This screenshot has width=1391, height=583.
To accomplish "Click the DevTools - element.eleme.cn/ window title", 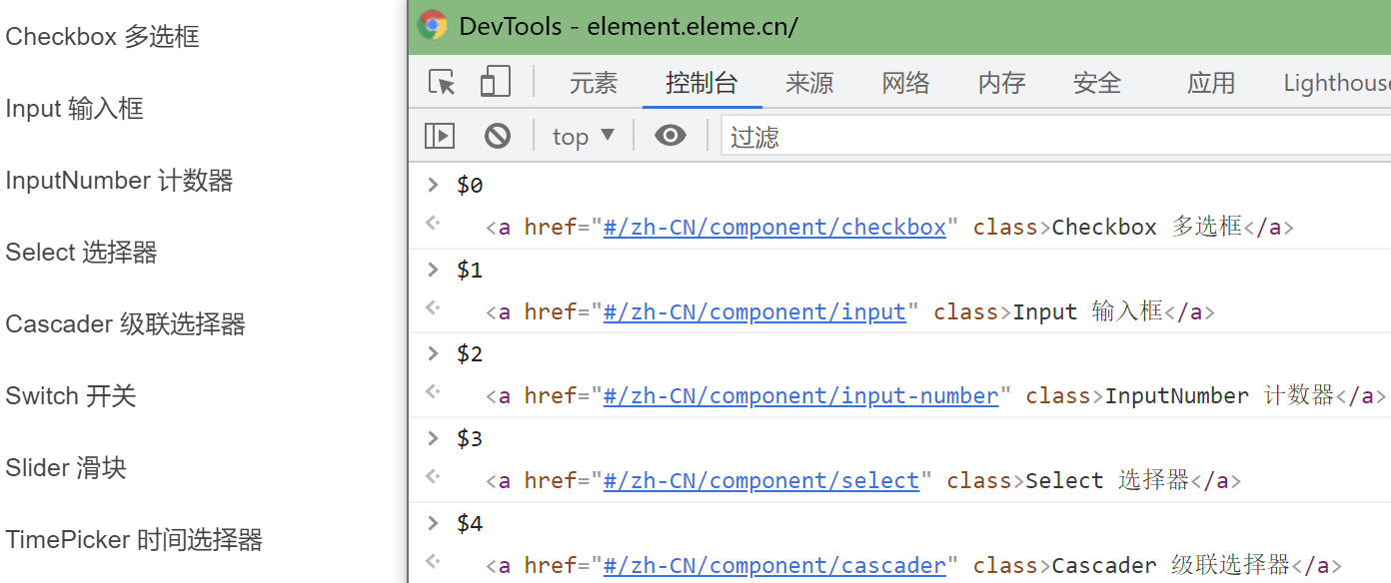I will pyautogui.click(x=629, y=26).
